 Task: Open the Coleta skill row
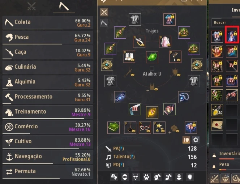coord(48,23)
